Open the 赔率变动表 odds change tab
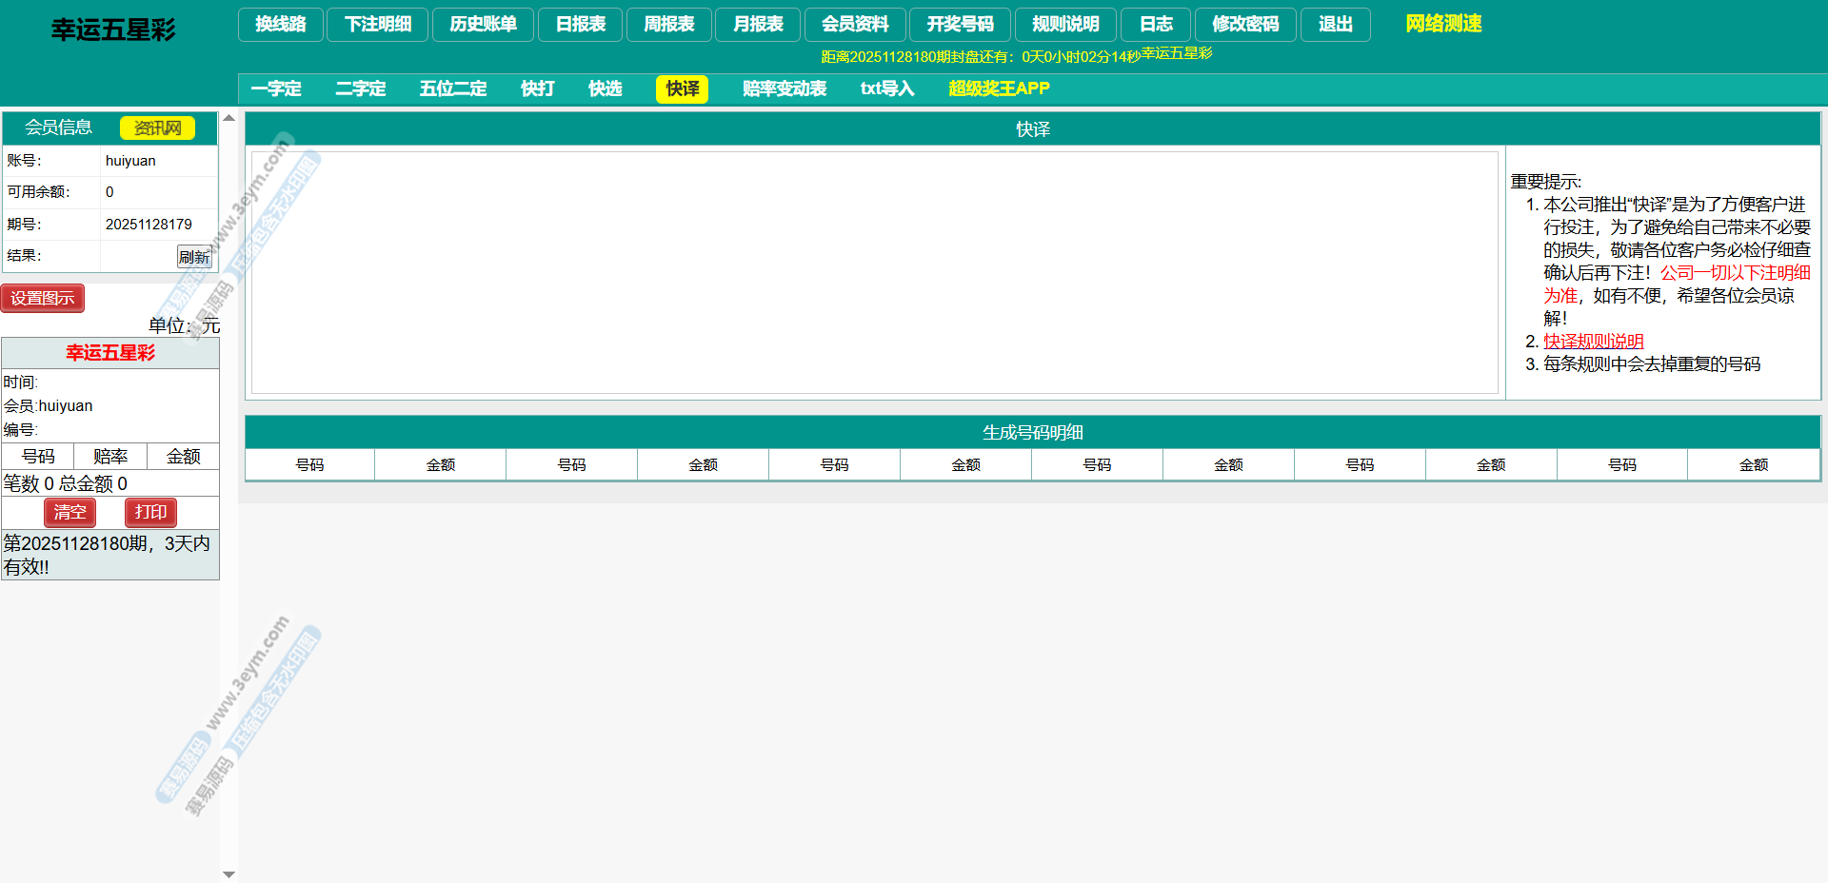The image size is (1828, 883). tap(785, 88)
